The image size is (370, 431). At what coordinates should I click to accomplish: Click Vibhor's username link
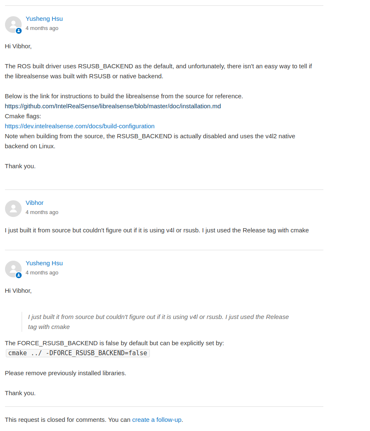(35, 202)
